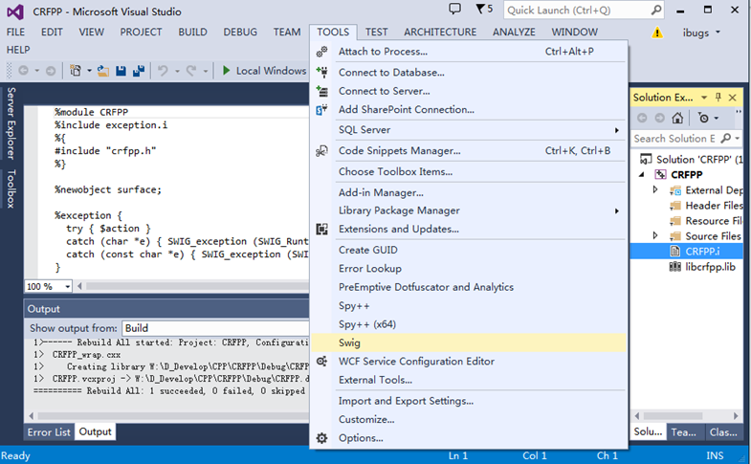Screen dimensions: 751x464
Task: Click the yellow warning triangle icon
Action: (x=657, y=33)
